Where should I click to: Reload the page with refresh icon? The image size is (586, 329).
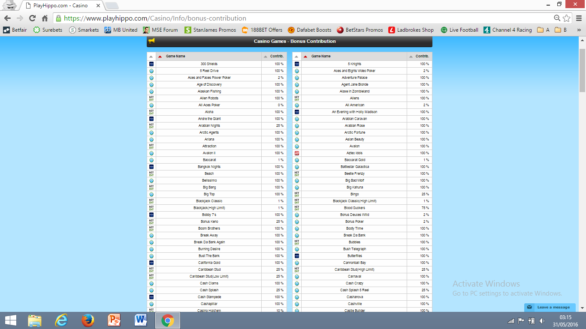pyautogui.click(x=32, y=18)
